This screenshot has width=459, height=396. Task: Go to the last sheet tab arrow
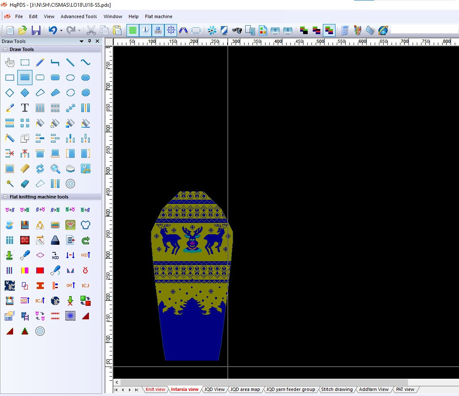pos(137,390)
